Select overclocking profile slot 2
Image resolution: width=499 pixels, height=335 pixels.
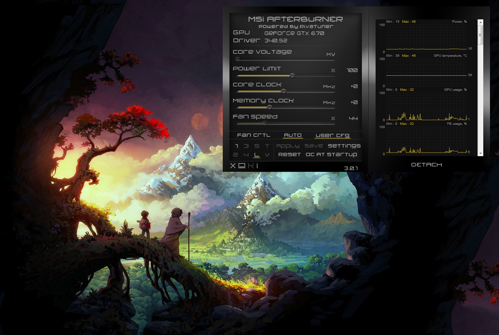[236, 154]
